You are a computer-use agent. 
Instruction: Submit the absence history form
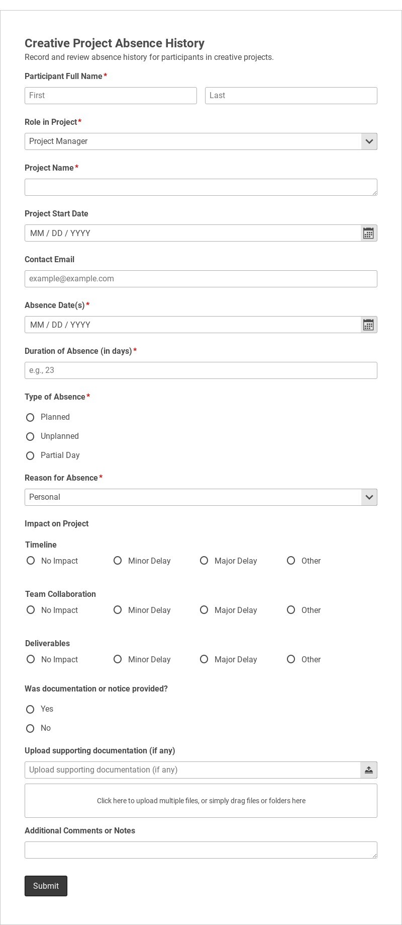point(46,886)
